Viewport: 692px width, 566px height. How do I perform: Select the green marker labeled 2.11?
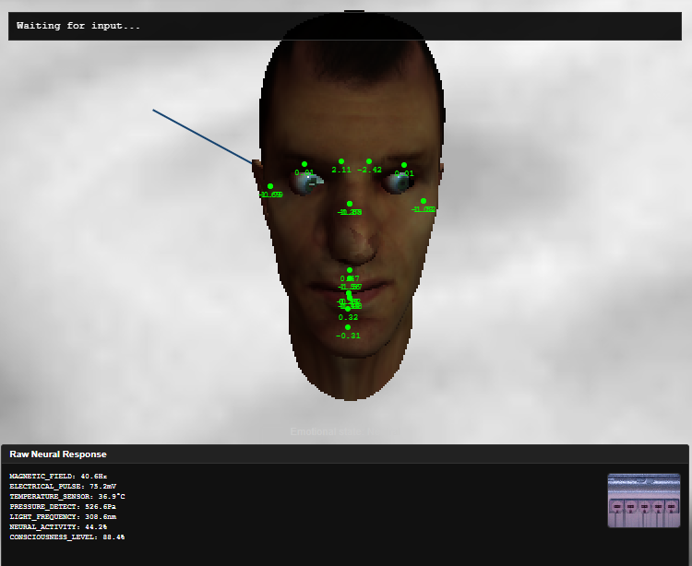(341, 161)
